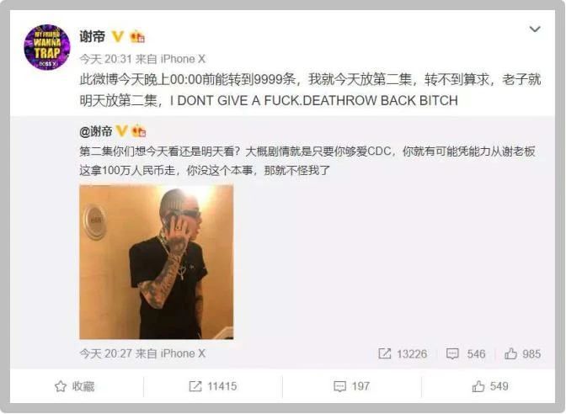Open the 谢帝 profile name link
This screenshot has width=566, height=414.
(93, 36)
